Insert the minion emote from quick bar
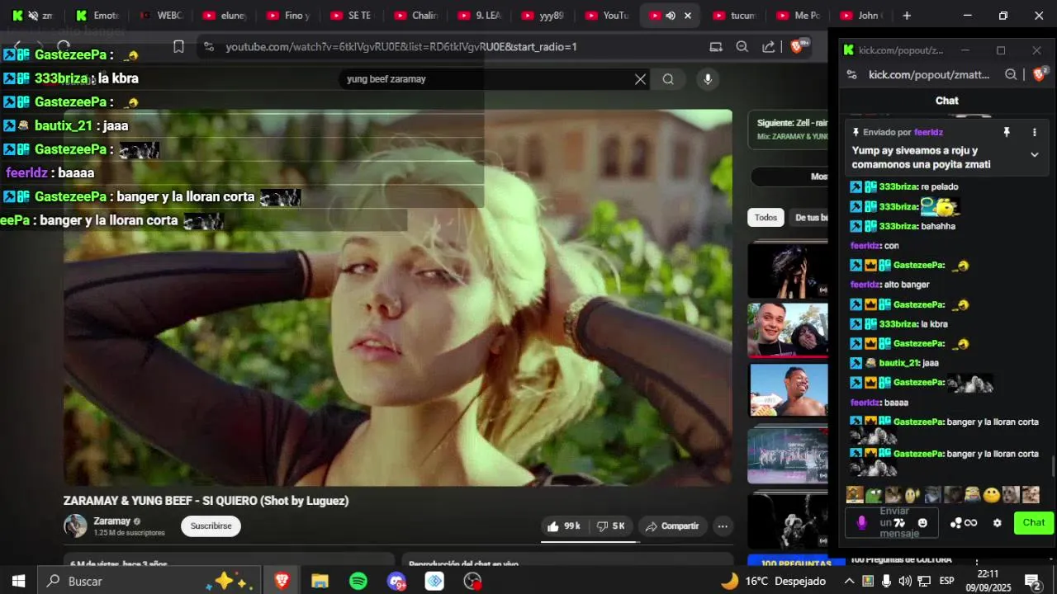 pos(972,495)
